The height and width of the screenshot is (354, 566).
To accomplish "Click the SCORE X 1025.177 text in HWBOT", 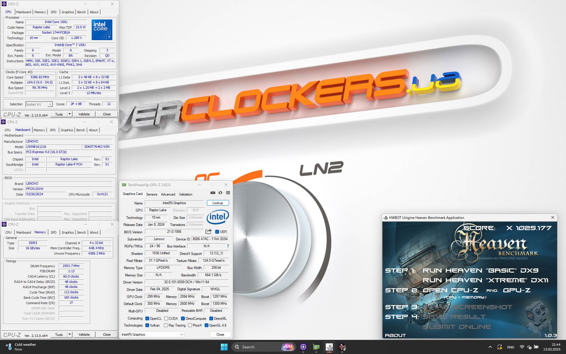I will click(507, 228).
